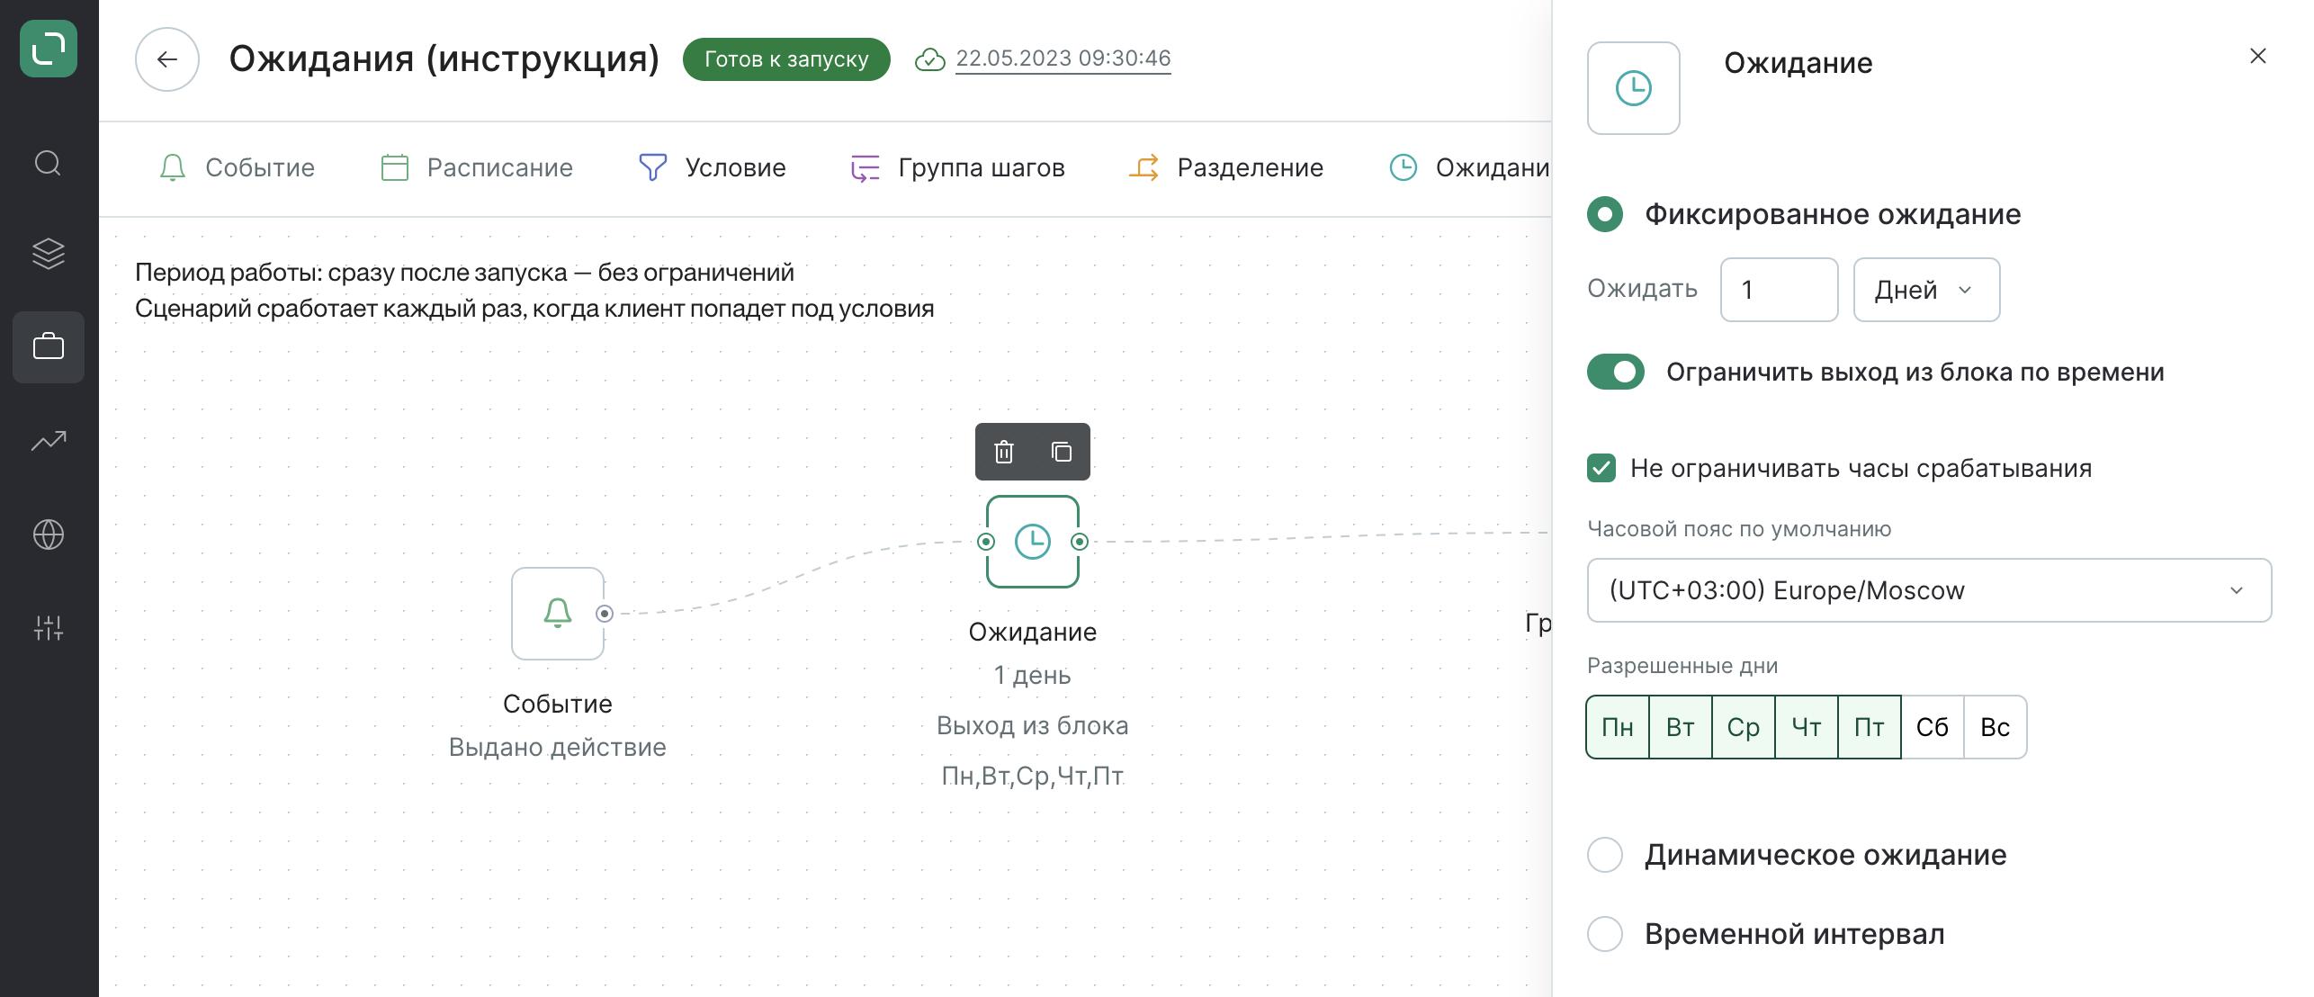
Task: Select Динамическое ожидание radio option
Action: pyautogui.click(x=1605, y=855)
